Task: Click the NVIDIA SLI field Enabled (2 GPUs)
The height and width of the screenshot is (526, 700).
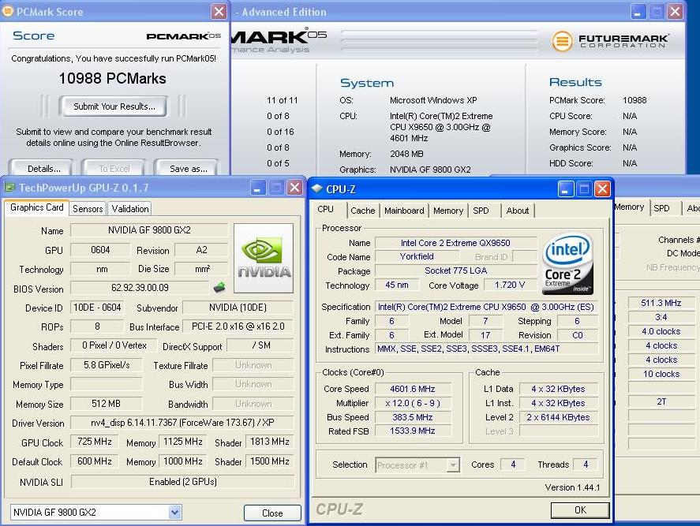Action: click(182, 482)
